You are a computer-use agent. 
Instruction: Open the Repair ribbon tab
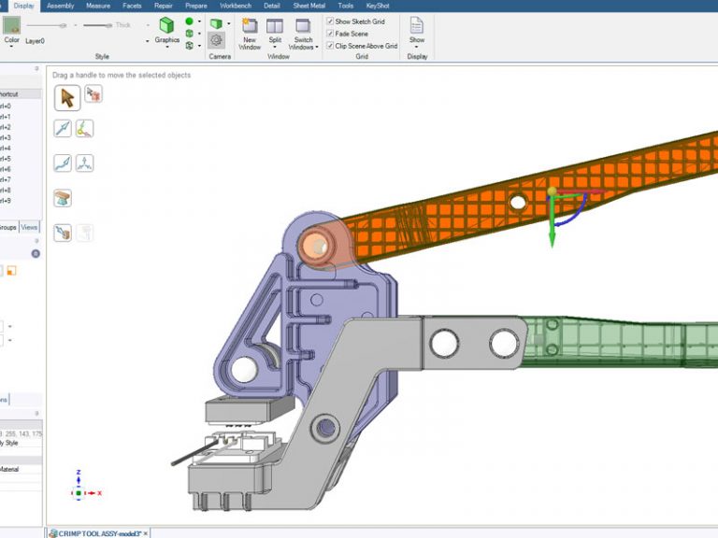163,6
